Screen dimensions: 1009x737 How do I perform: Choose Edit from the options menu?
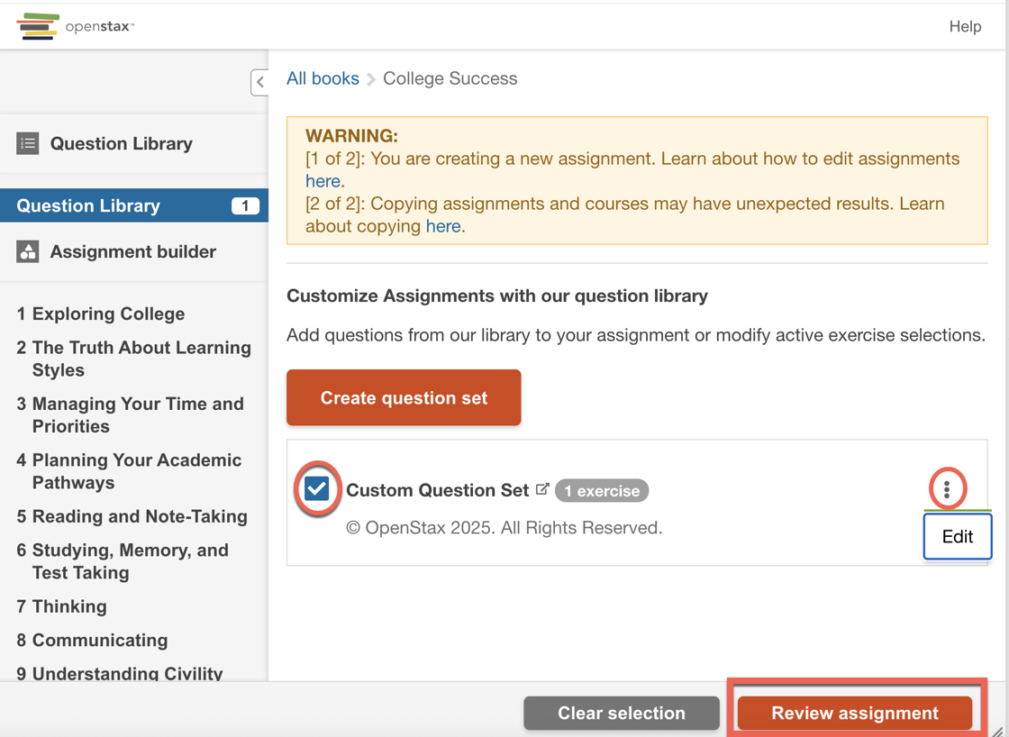pyautogui.click(x=958, y=537)
